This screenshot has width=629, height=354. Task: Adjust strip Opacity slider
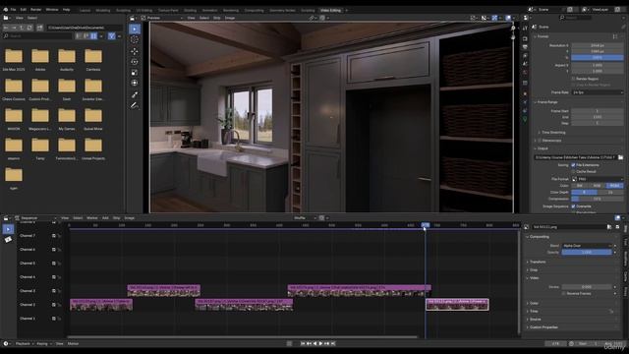pos(587,252)
